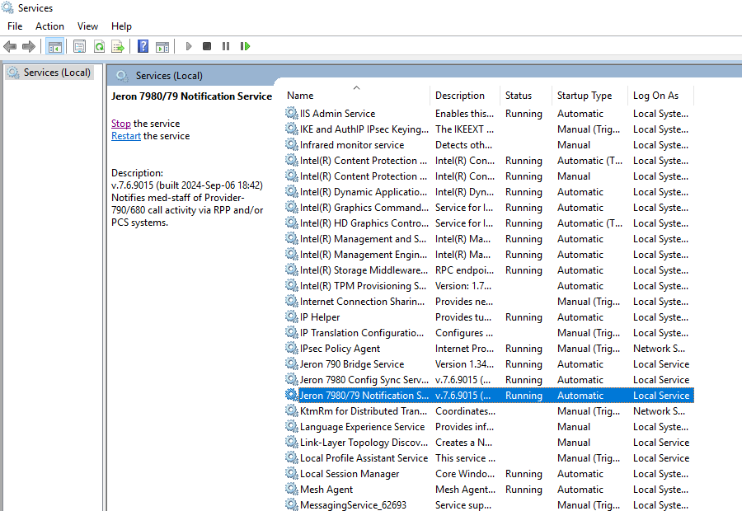Screen dimensions: 742x511
Task: Toggle the Show/Hide Console Tree icon
Action: coord(55,46)
